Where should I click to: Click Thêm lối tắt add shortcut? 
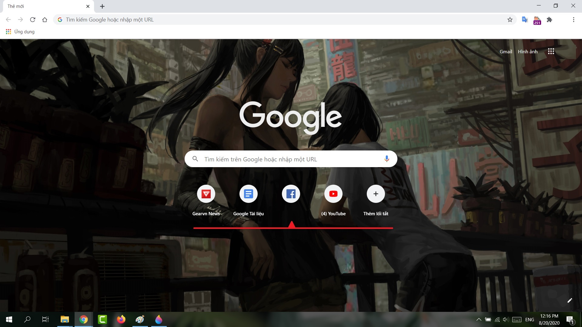[376, 200]
